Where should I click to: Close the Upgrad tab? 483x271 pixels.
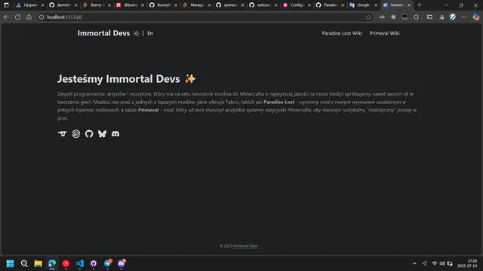(x=42, y=5)
